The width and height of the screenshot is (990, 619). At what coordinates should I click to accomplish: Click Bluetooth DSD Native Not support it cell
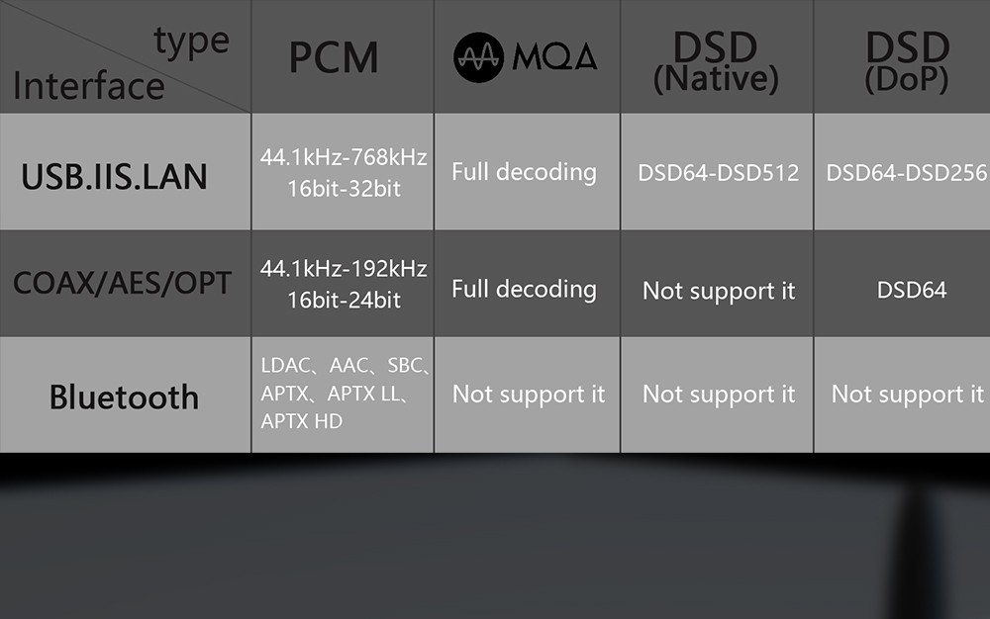coord(719,395)
